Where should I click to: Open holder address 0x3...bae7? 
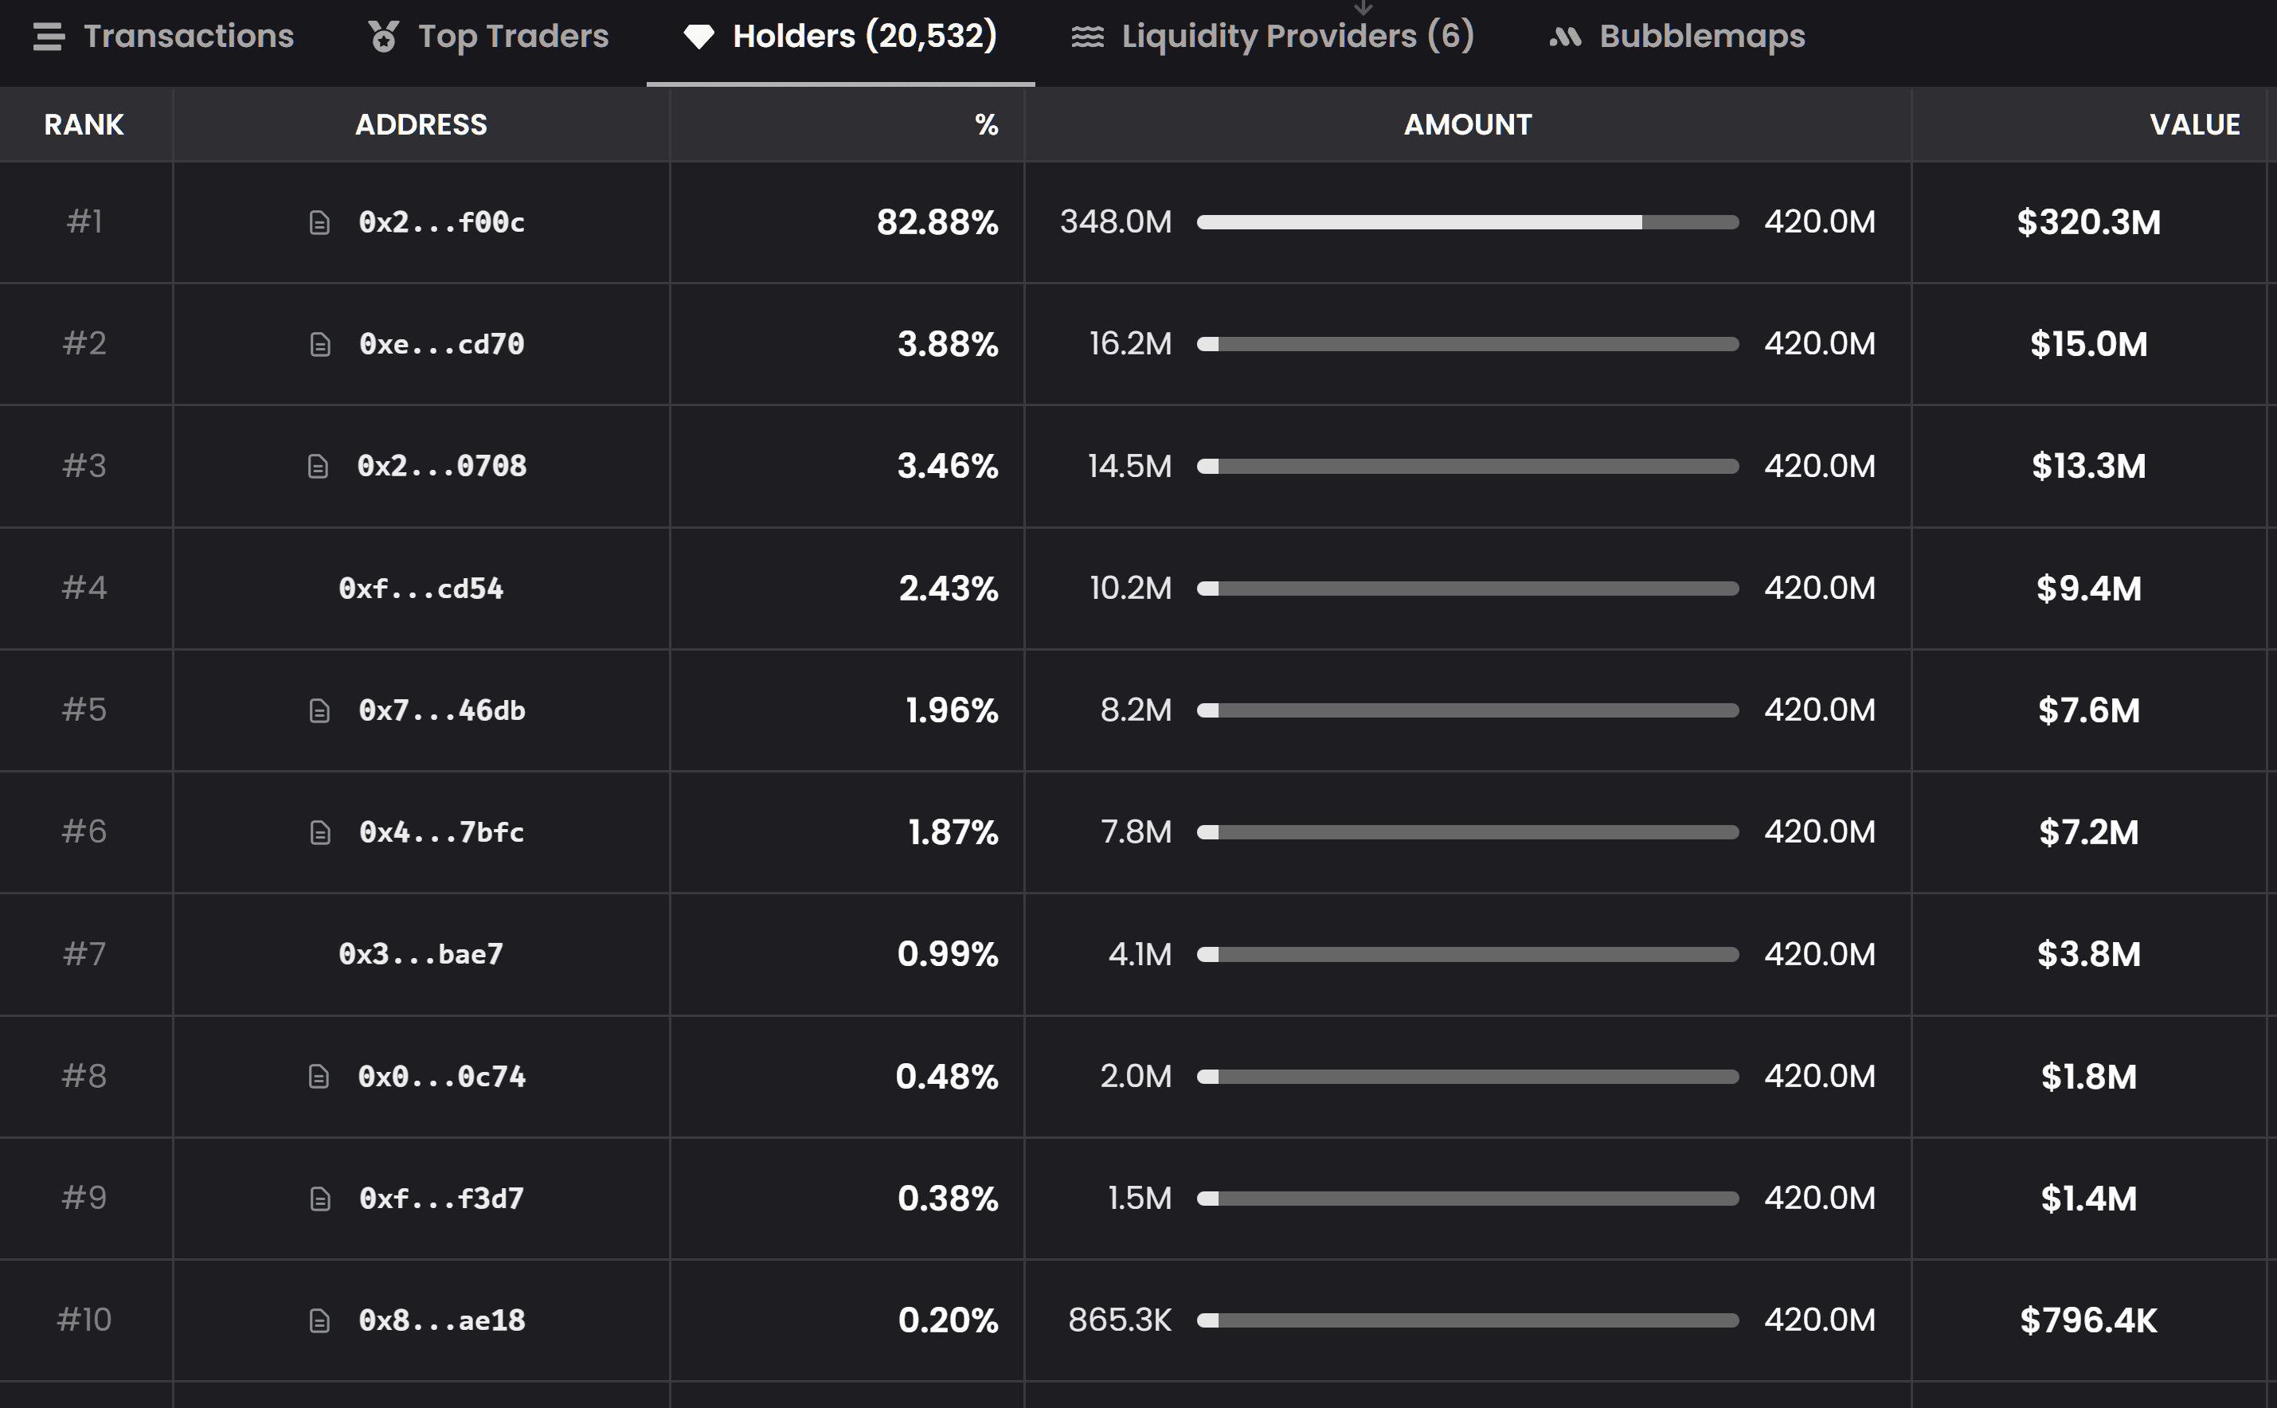point(421,955)
